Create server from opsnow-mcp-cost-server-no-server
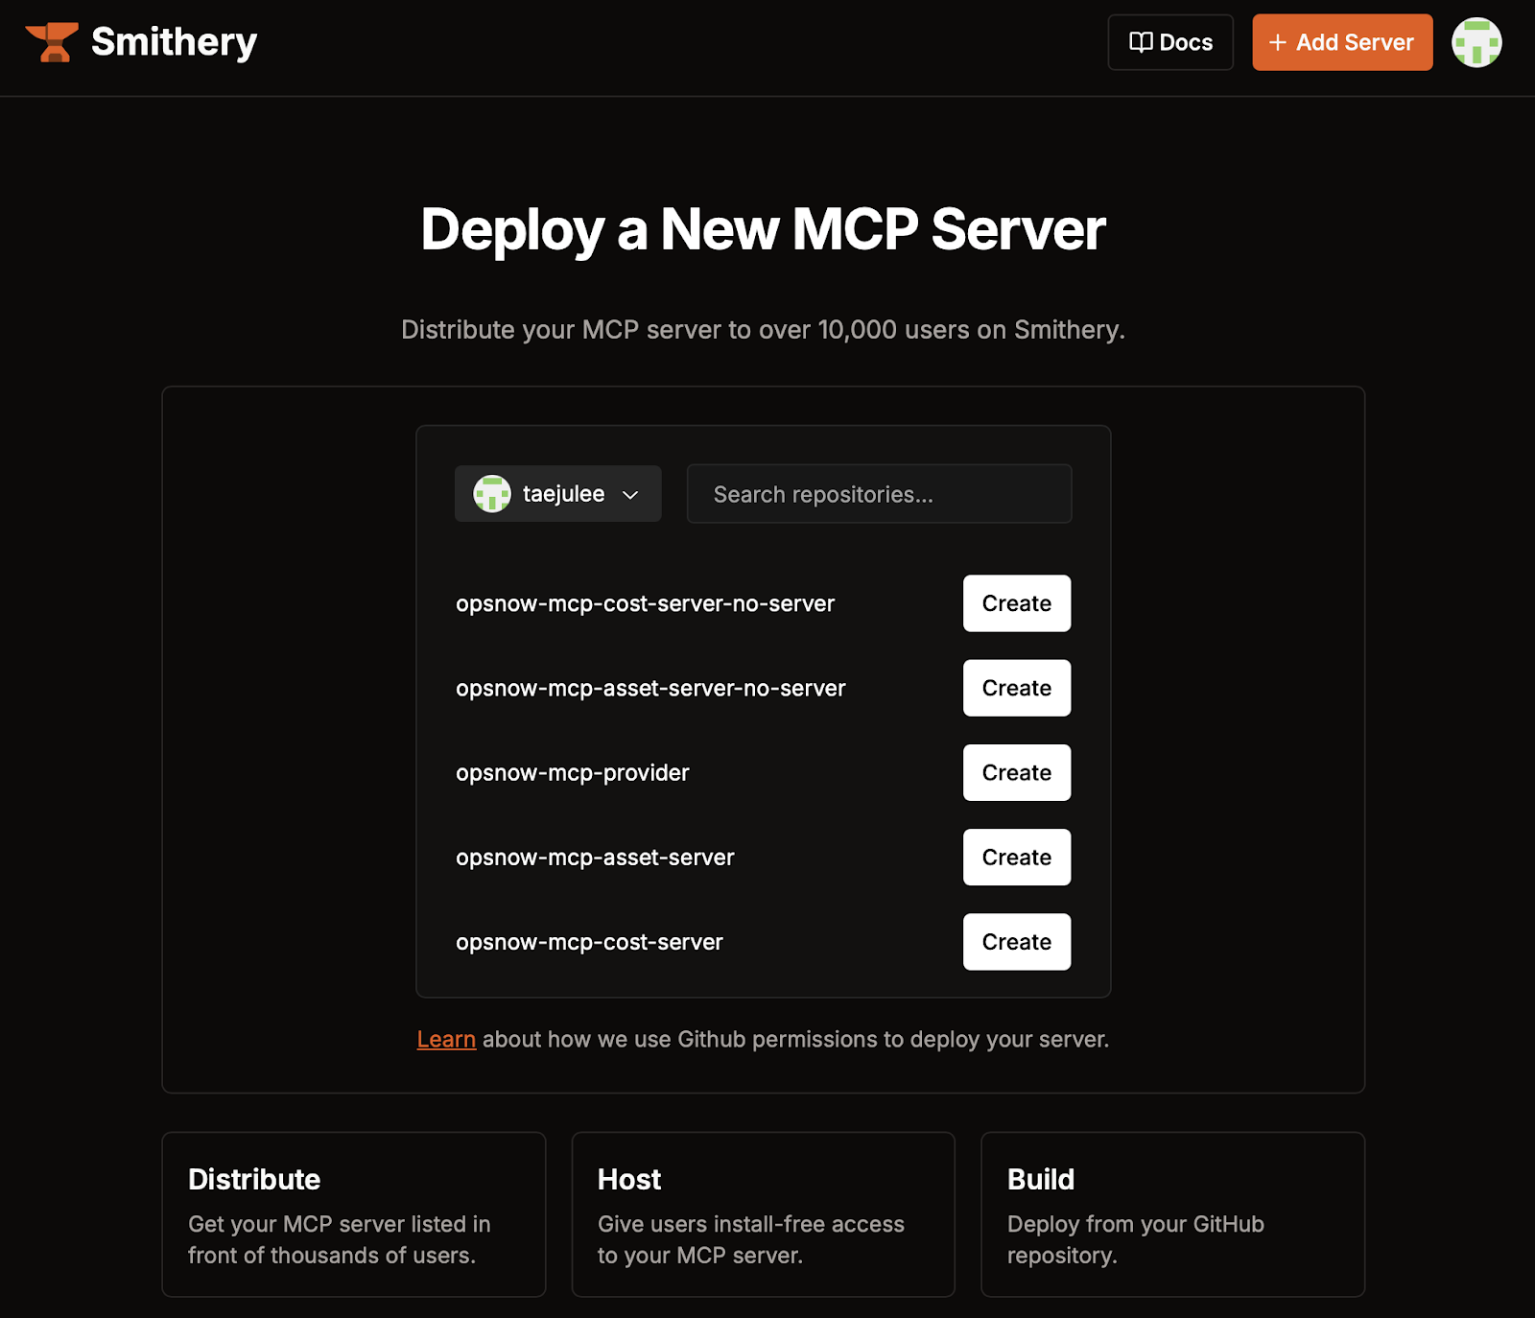The image size is (1535, 1318). [1017, 603]
